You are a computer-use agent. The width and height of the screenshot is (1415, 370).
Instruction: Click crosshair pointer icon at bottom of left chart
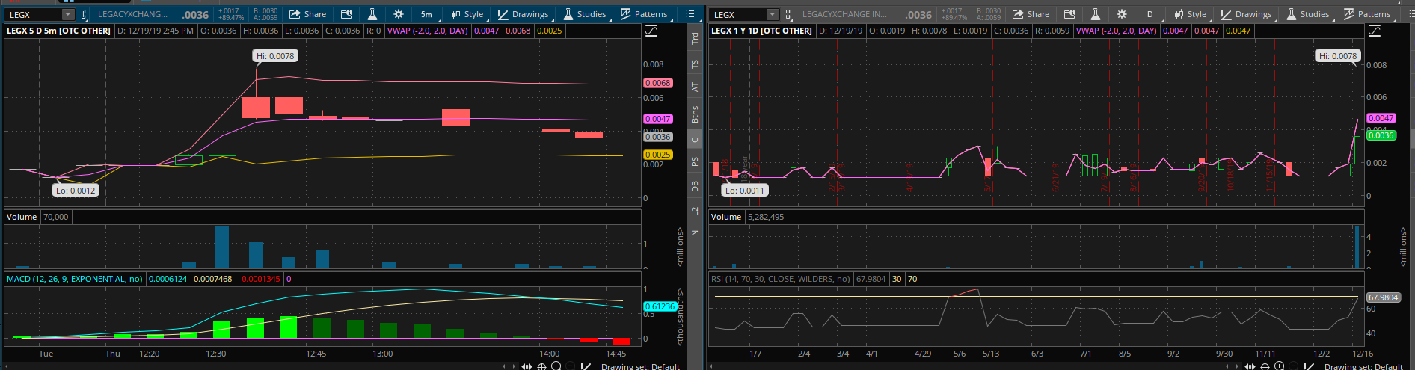(x=541, y=366)
